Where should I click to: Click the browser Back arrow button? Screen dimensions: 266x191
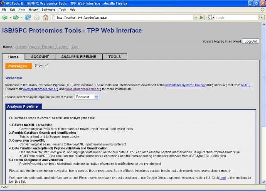(5, 17)
